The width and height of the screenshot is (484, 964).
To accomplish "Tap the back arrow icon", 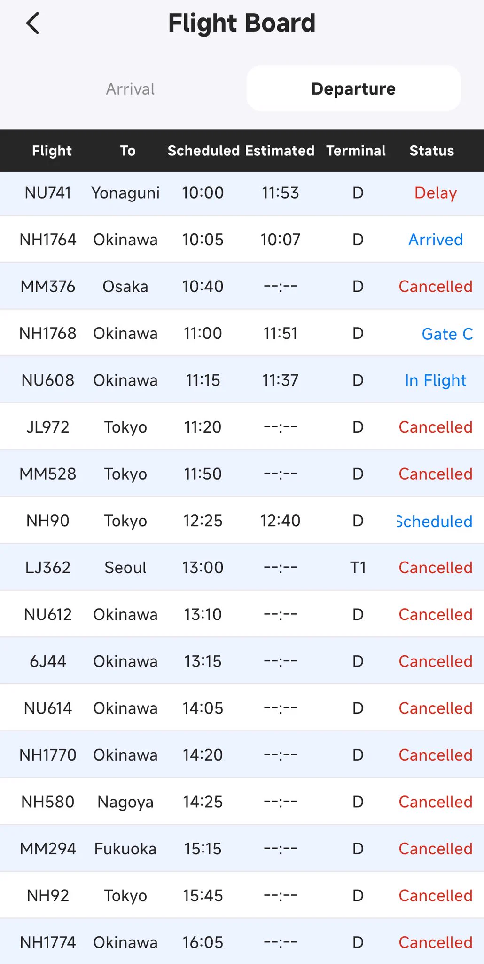I will click(33, 23).
